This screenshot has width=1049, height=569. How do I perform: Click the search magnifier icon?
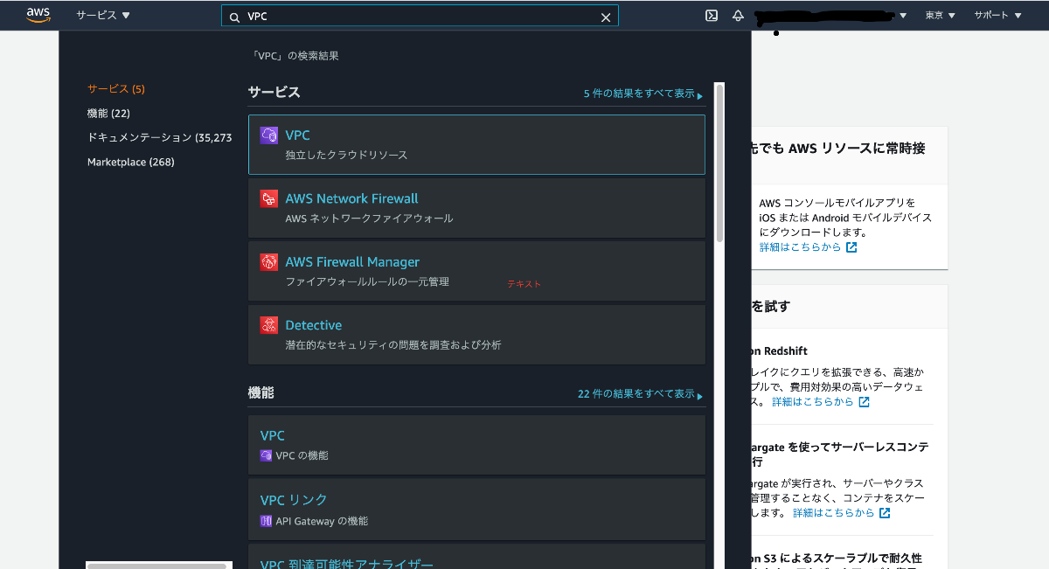[234, 17]
